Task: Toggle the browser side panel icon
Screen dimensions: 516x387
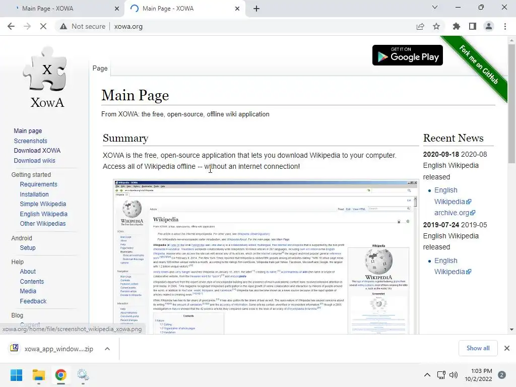Action: [473, 26]
